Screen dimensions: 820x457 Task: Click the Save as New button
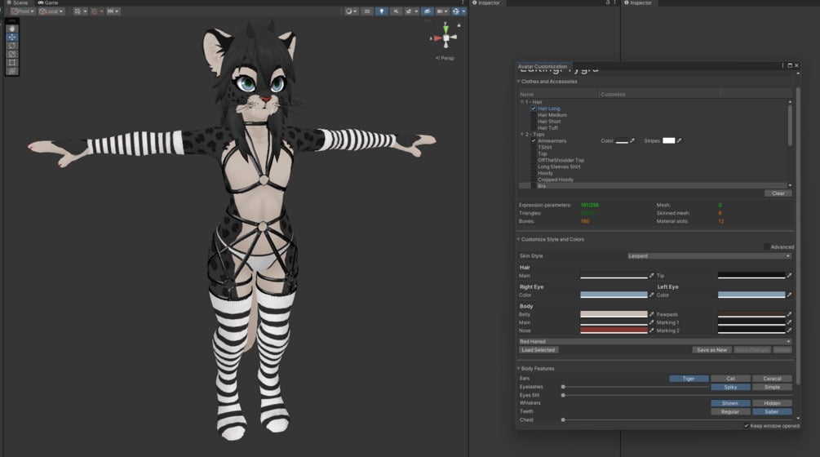click(x=711, y=350)
